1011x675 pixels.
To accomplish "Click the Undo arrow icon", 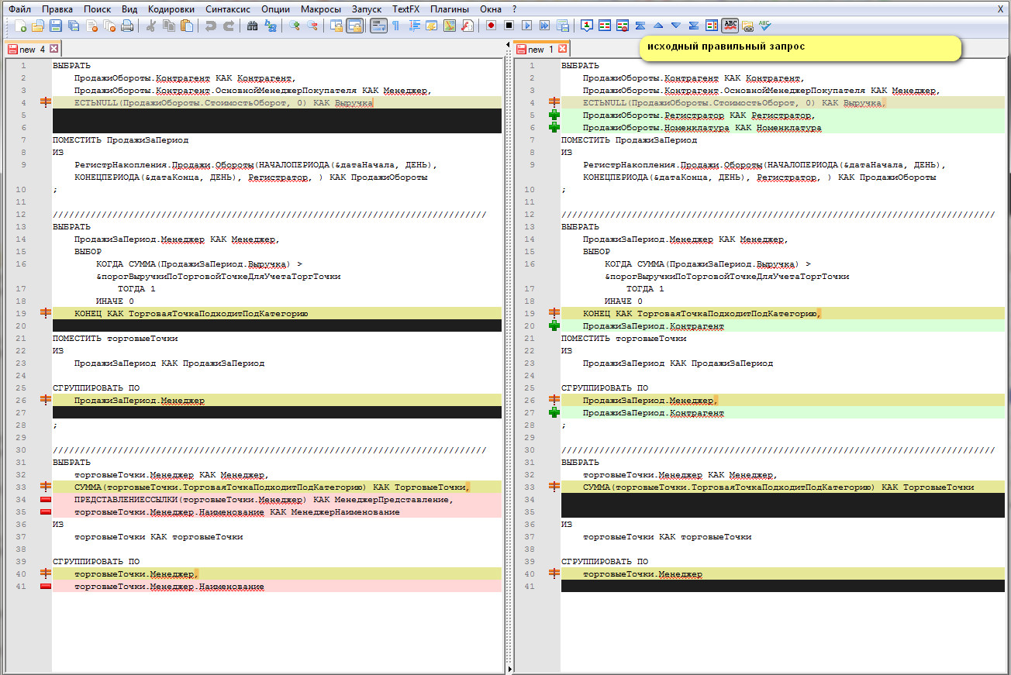I will click(211, 26).
